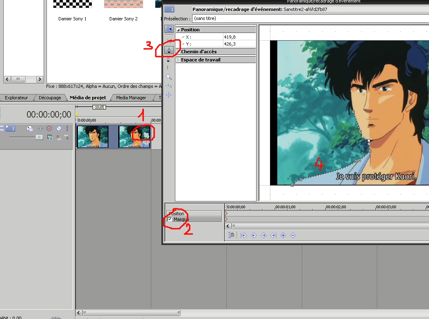Click the 00:00:01;00 mark on keyframe ruler
The width and height of the screenshot is (429, 319).
coord(285,207)
